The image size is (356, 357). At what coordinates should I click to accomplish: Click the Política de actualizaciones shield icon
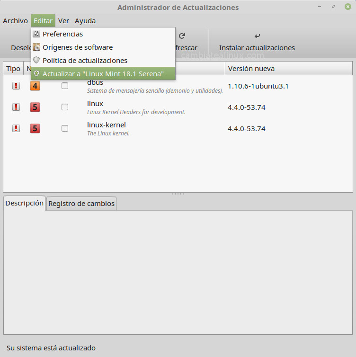36,60
